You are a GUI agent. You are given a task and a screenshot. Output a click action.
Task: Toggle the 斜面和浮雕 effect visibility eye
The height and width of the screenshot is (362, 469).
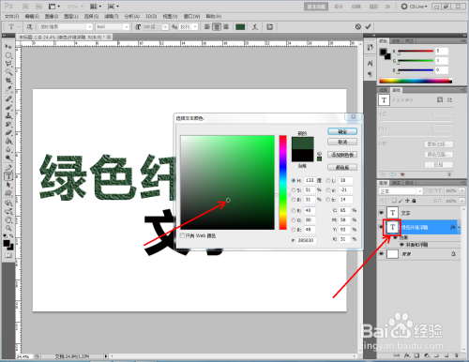401,245
